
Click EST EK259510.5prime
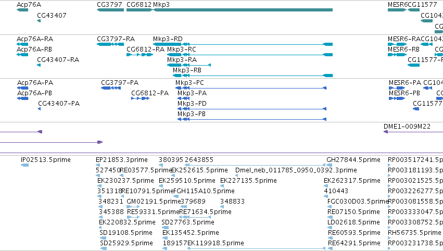pyautogui.click(x=161, y=186)
